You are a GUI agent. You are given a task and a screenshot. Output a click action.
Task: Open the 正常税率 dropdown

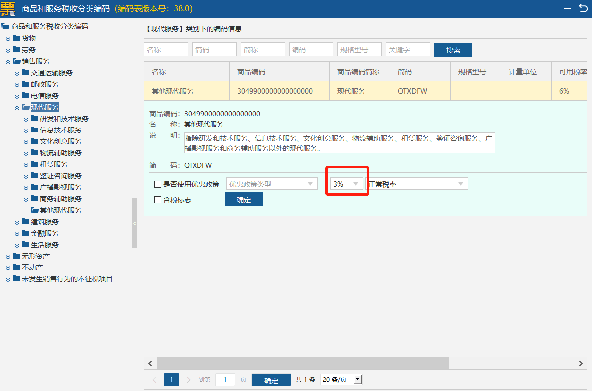pos(417,184)
